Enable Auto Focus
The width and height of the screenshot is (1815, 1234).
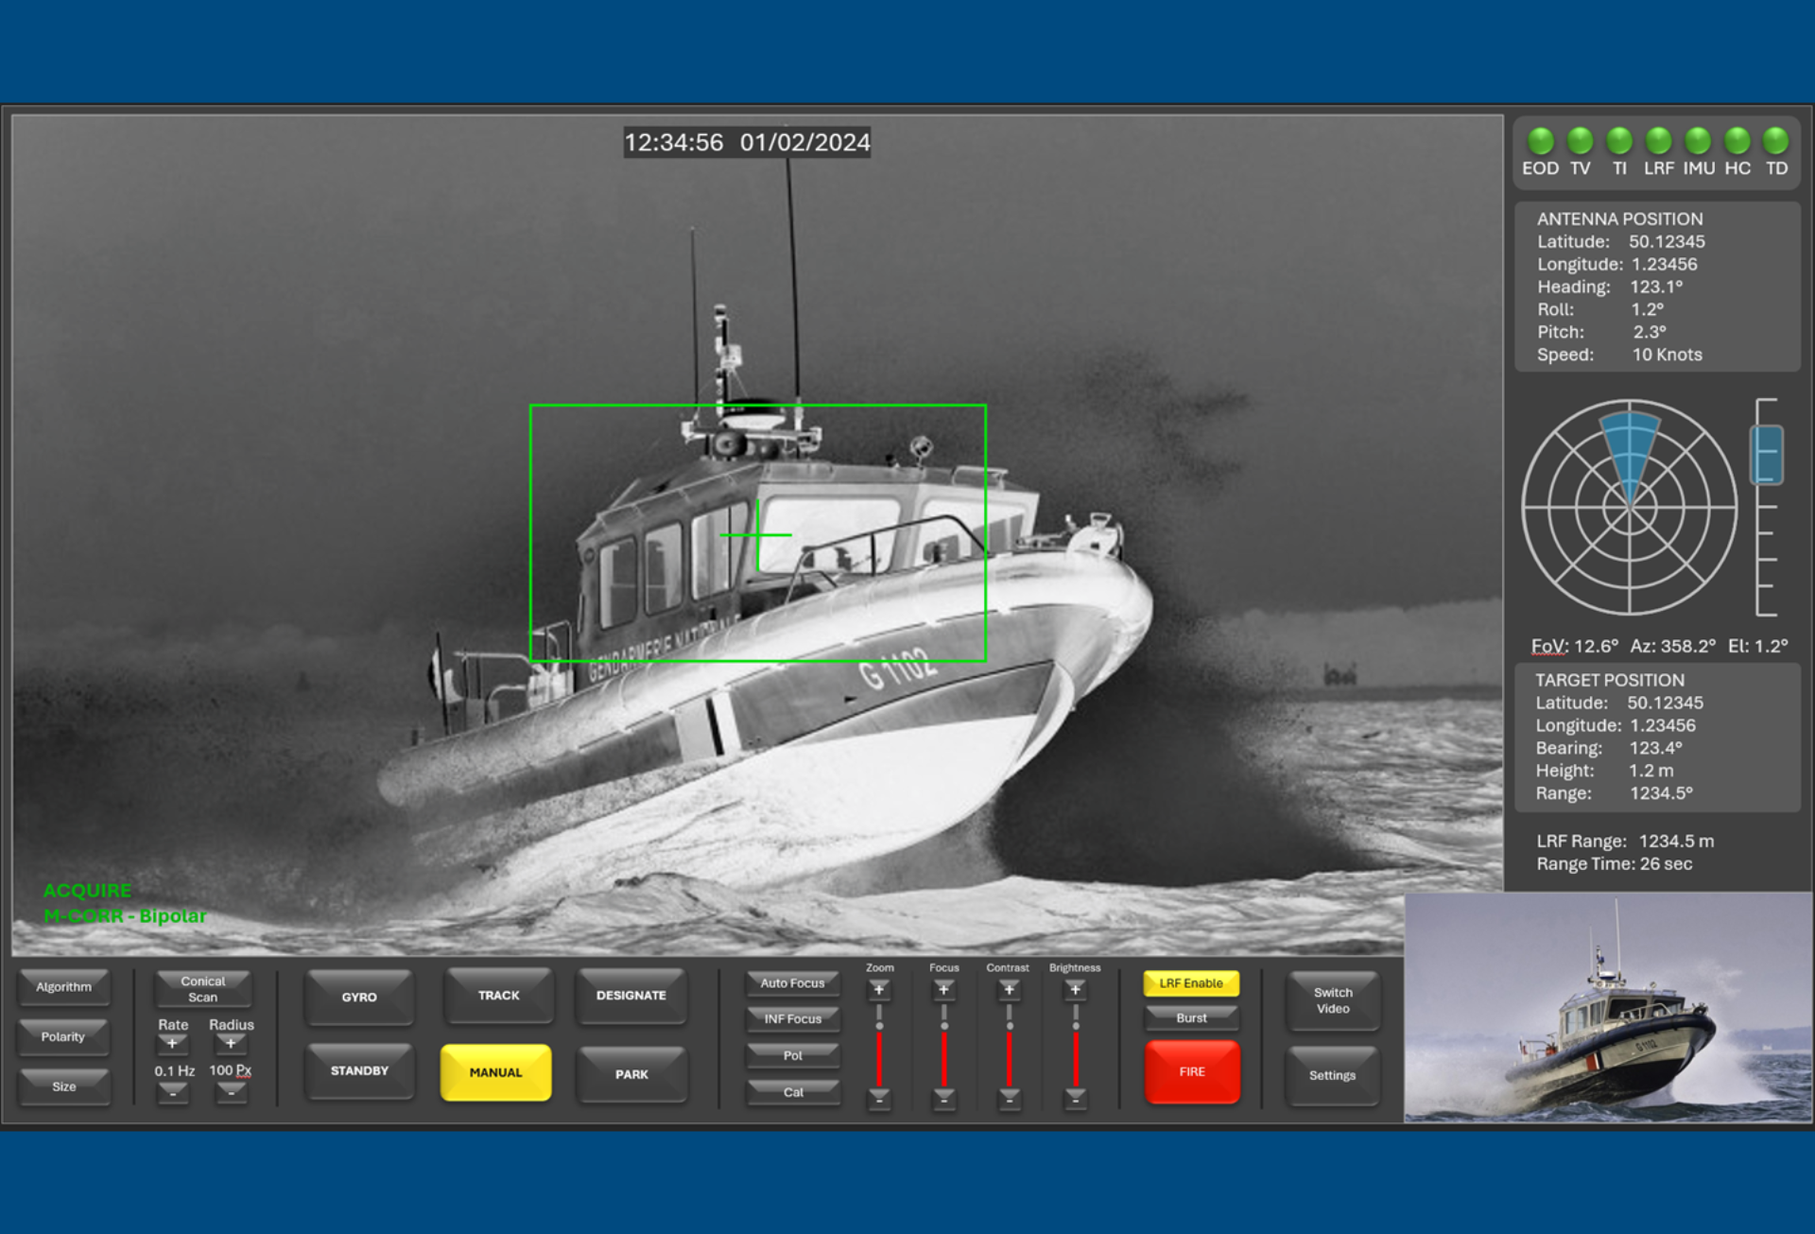792,983
